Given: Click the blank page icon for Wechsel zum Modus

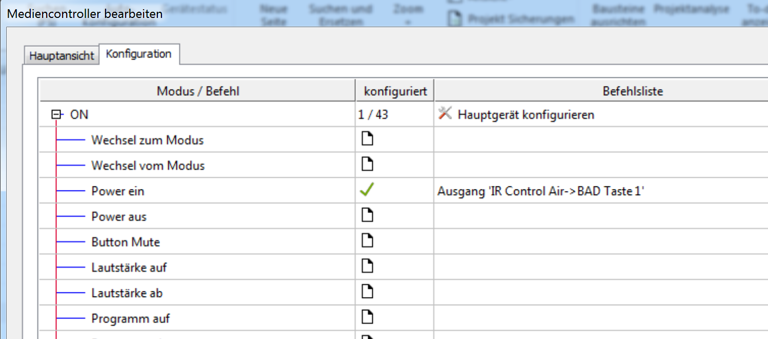Looking at the screenshot, I should 367,139.
